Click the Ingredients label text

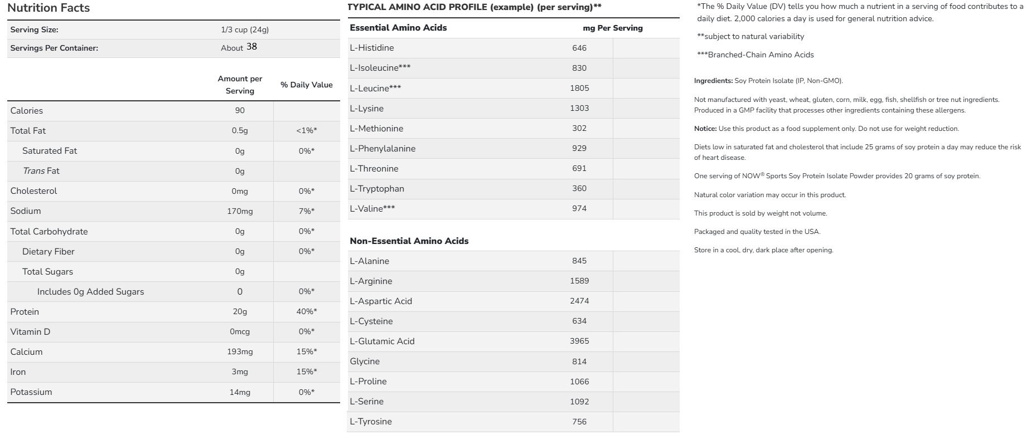pyautogui.click(x=713, y=81)
